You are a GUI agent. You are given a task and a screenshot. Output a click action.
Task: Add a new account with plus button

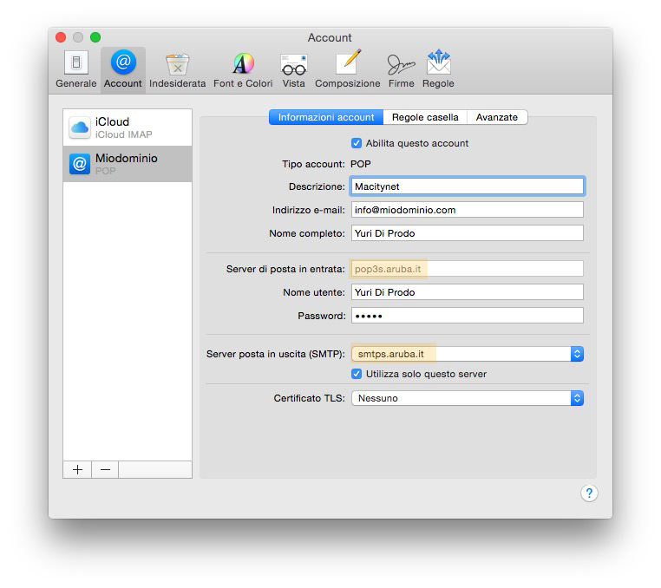pos(77,469)
